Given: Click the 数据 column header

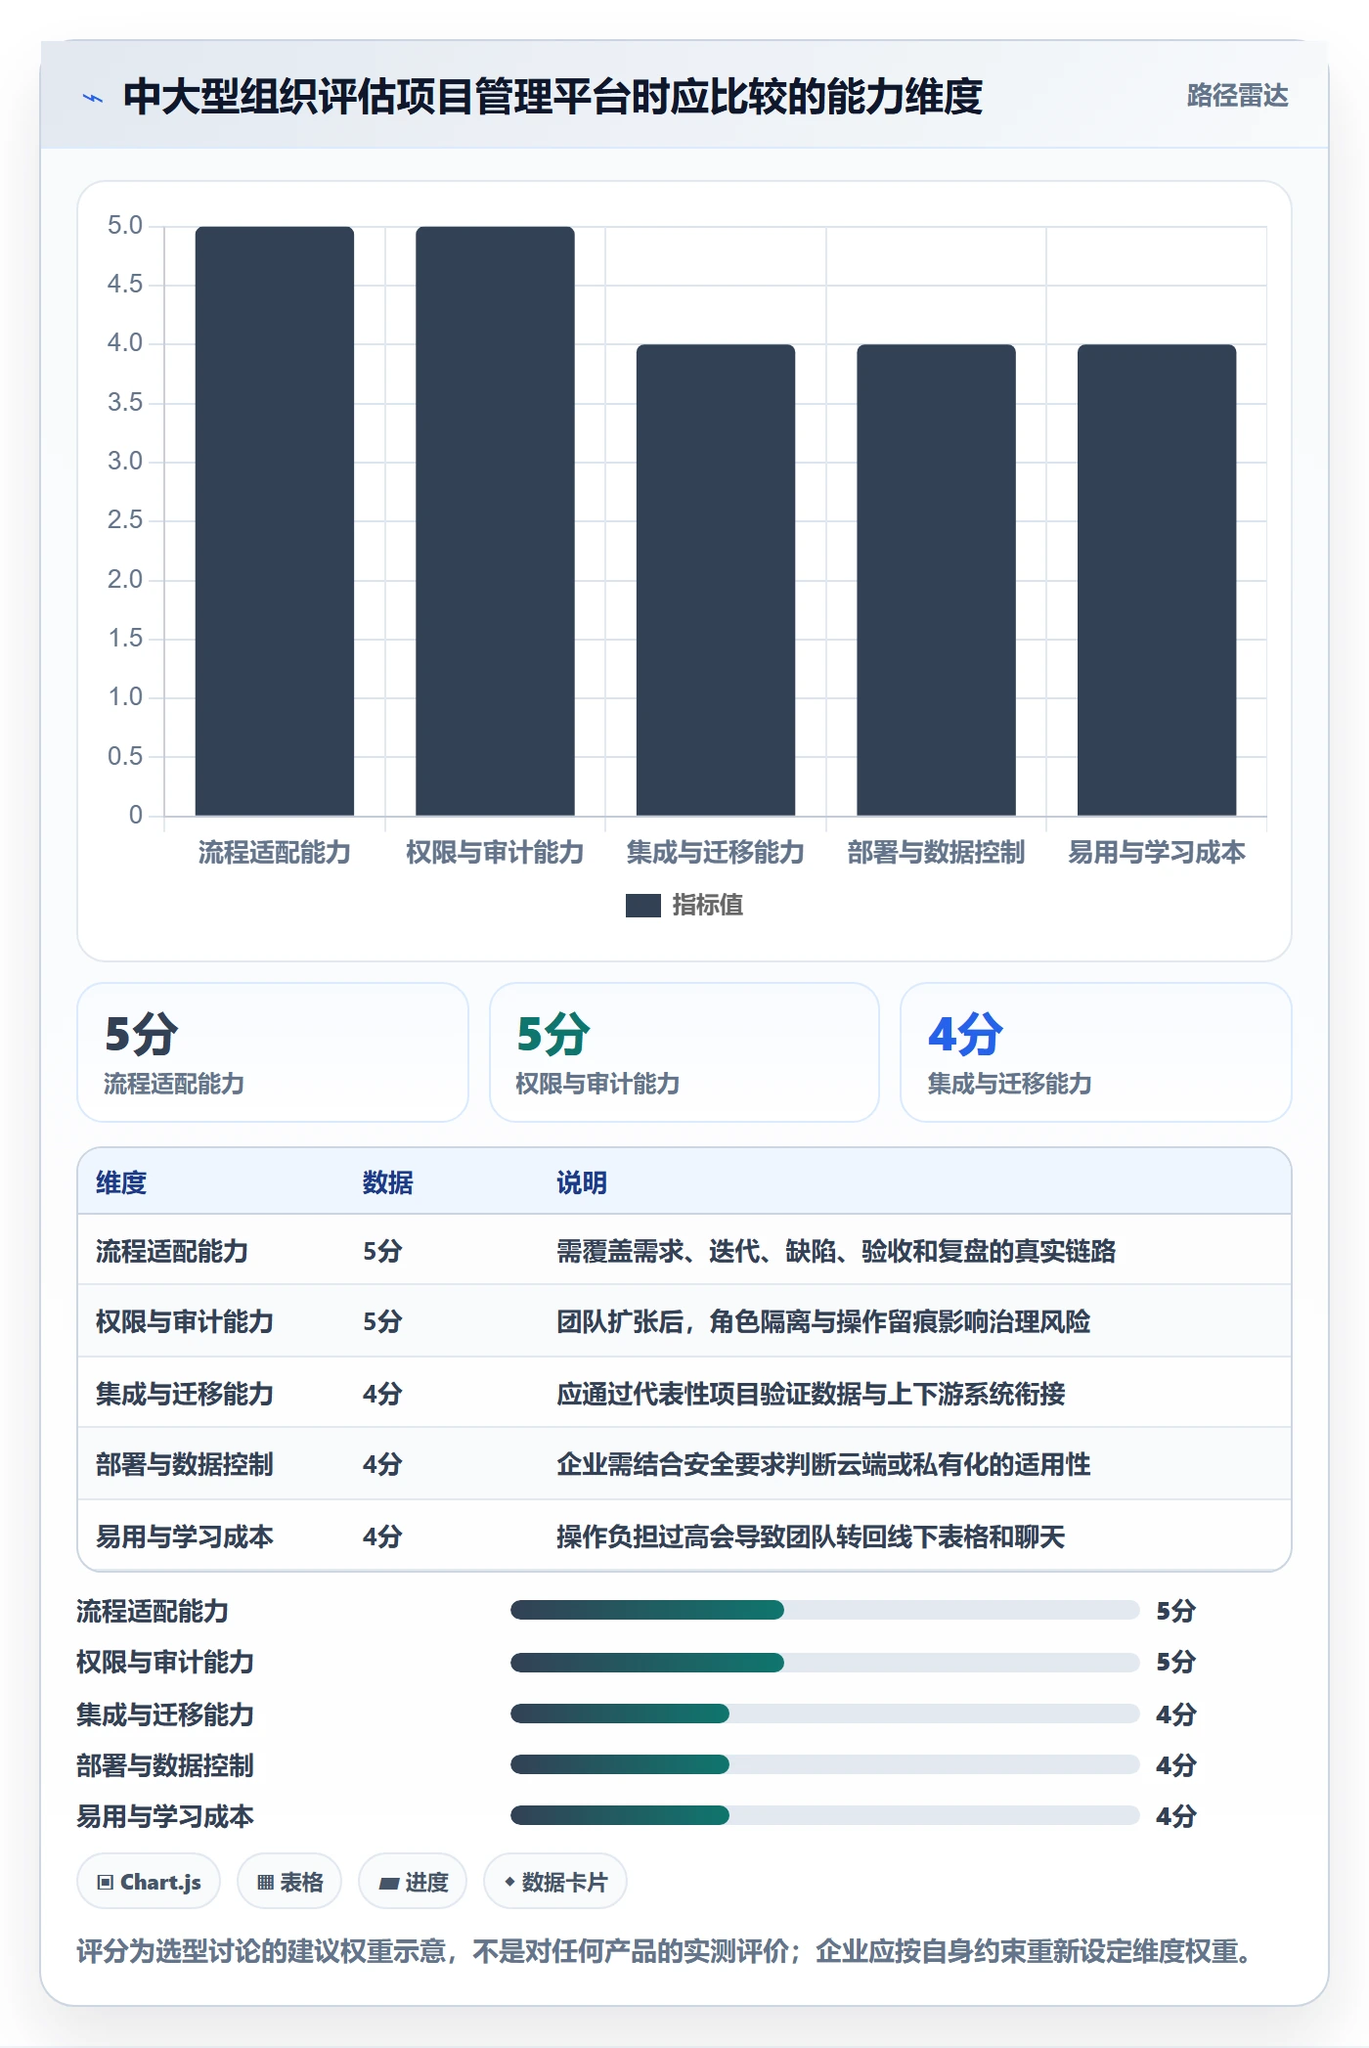Looking at the screenshot, I should click(x=388, y=1182).
